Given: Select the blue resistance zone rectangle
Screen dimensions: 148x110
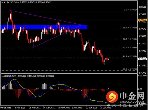Looking at the screenshot, I should (x=44, y=27).
